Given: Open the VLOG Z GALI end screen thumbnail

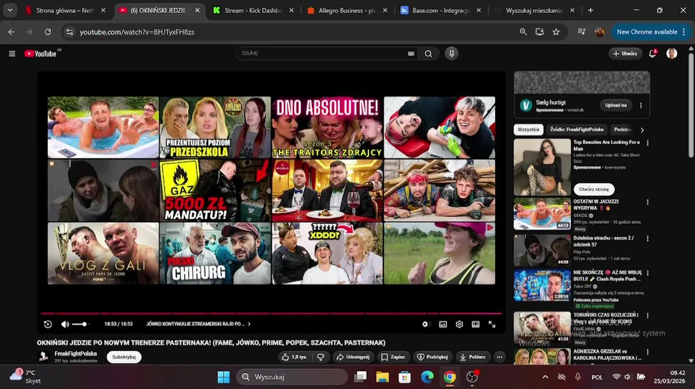Looking at the screenshot, I should [103, 253].
